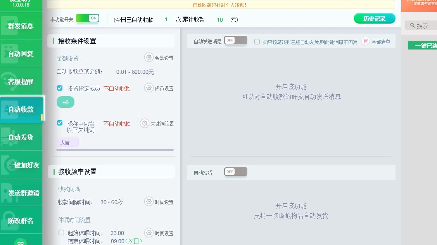Open the 群发消息 sidebar section
Screen dimensions: 437x245
point(21,26)
